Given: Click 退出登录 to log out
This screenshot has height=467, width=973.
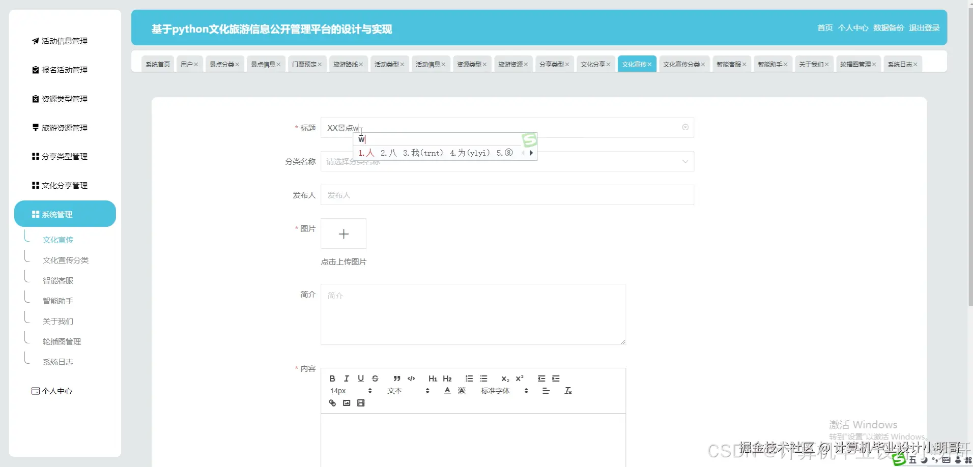Looking at the screenshot, I should point(924,27).
